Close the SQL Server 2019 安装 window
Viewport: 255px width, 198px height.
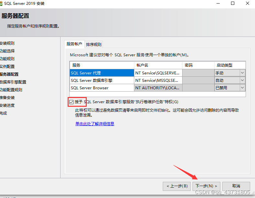pyautogui.click(x=248, y=4)
